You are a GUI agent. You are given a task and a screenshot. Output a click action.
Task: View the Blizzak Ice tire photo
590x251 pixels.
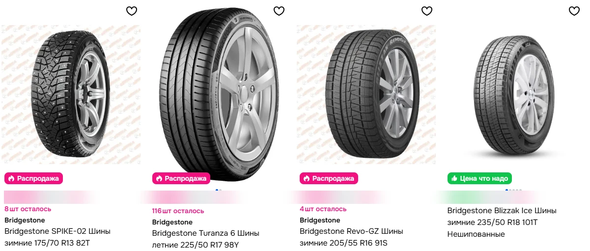pyautogui.click(x=513, y=94)
